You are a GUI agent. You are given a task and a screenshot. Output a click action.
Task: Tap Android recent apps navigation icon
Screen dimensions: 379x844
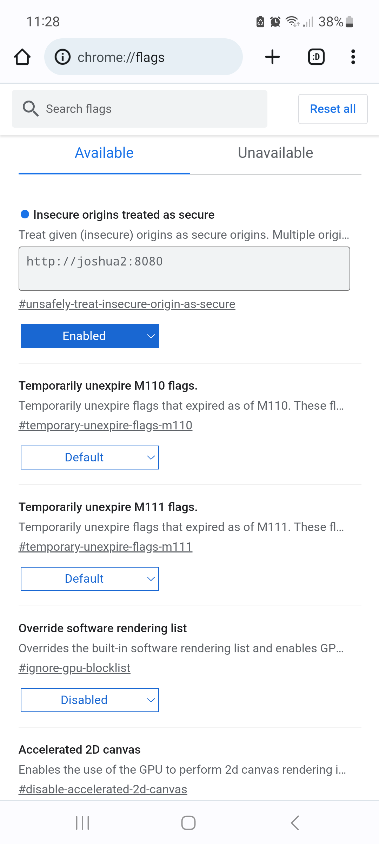83,823
